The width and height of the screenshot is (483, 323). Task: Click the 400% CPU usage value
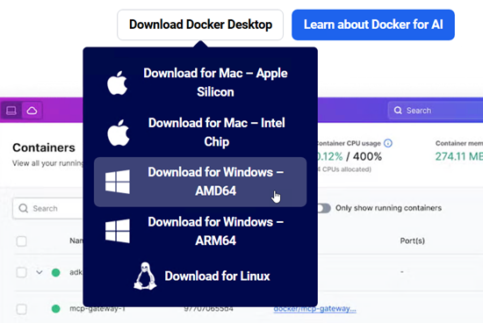367,156
